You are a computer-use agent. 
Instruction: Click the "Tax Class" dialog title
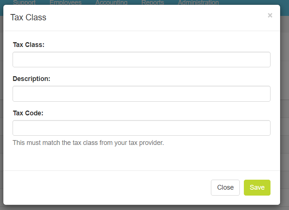(28, 17)
